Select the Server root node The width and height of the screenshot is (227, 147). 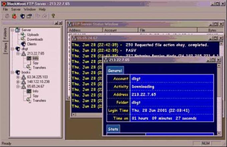point(26,30)
